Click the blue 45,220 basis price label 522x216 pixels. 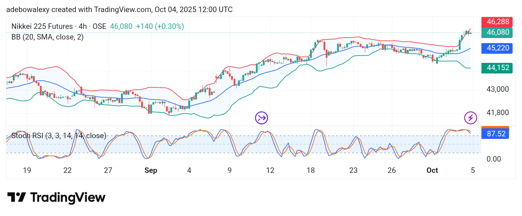[495, 48]
